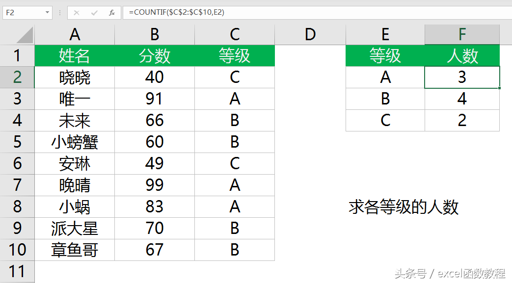Select column D header

(x=310, y=35)
